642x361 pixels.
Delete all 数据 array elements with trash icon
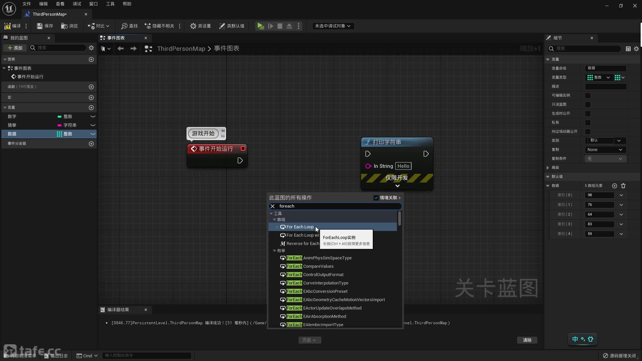pos(623,186)
